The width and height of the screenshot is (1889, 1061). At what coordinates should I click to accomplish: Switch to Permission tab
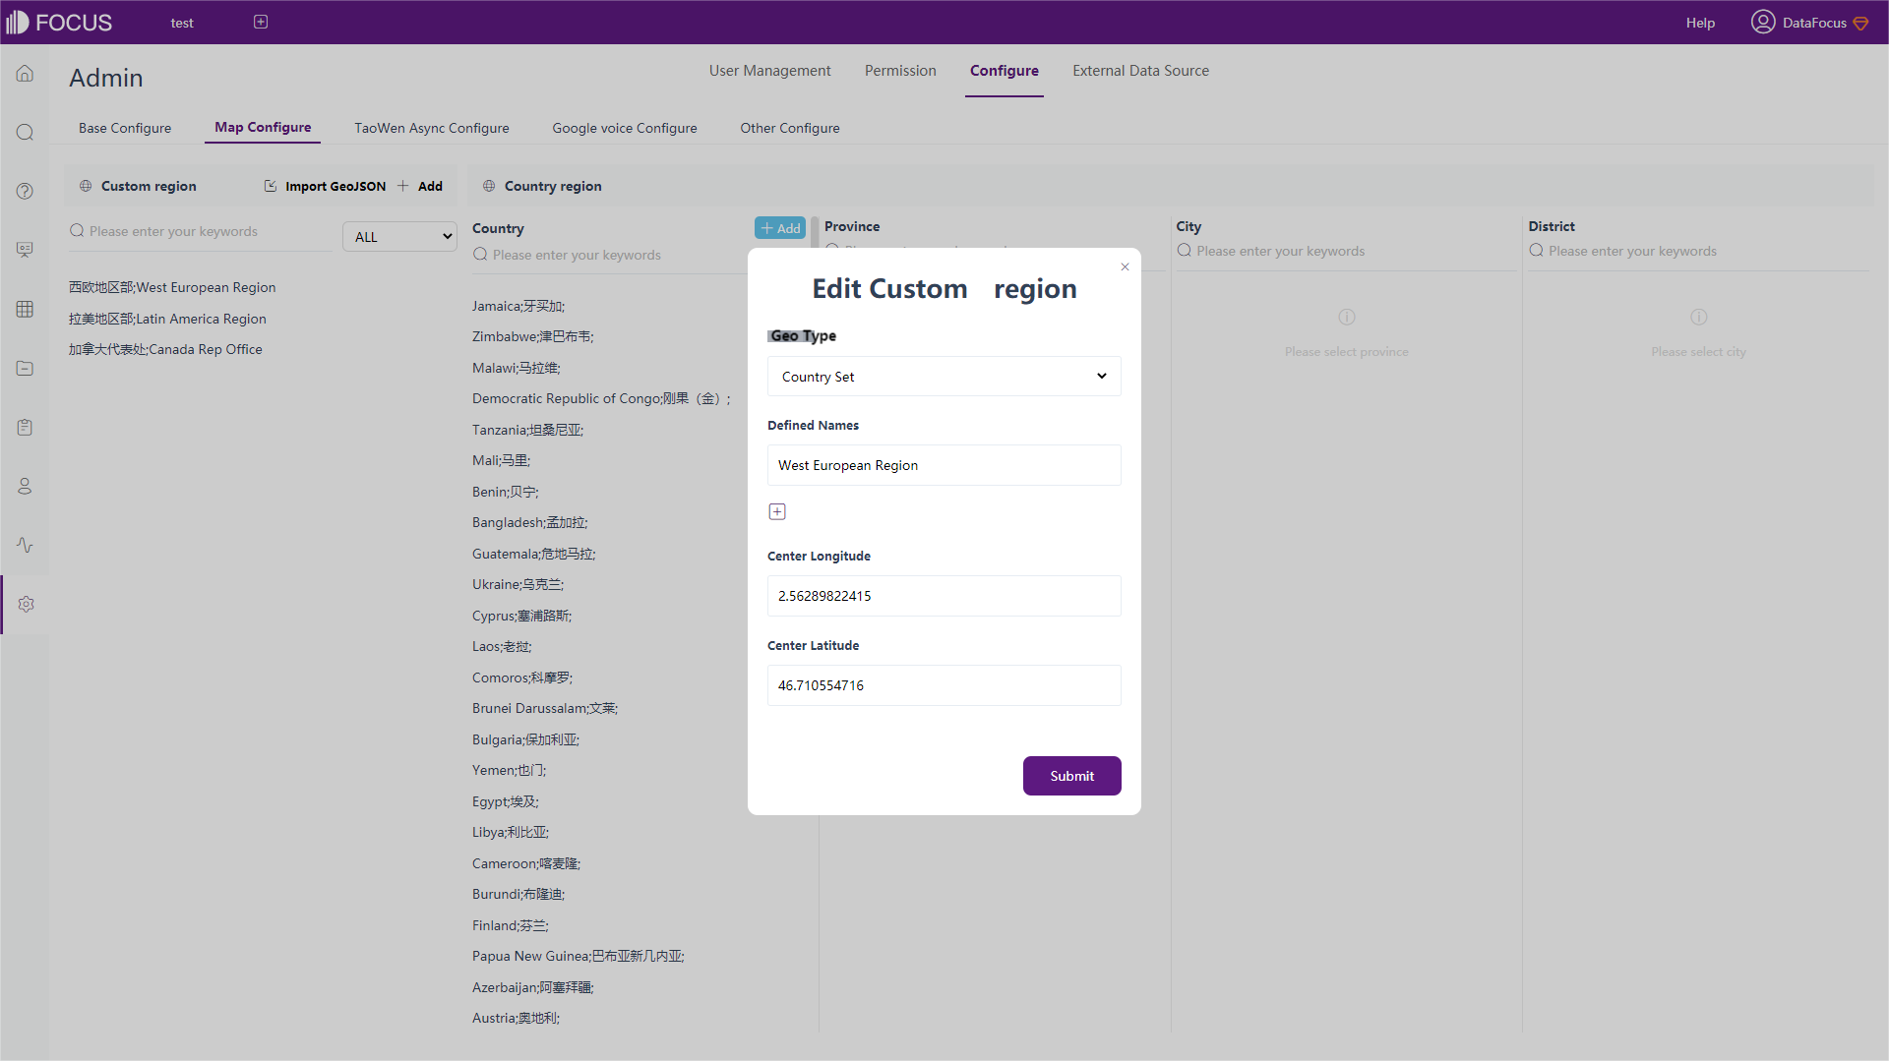[900, 71]
